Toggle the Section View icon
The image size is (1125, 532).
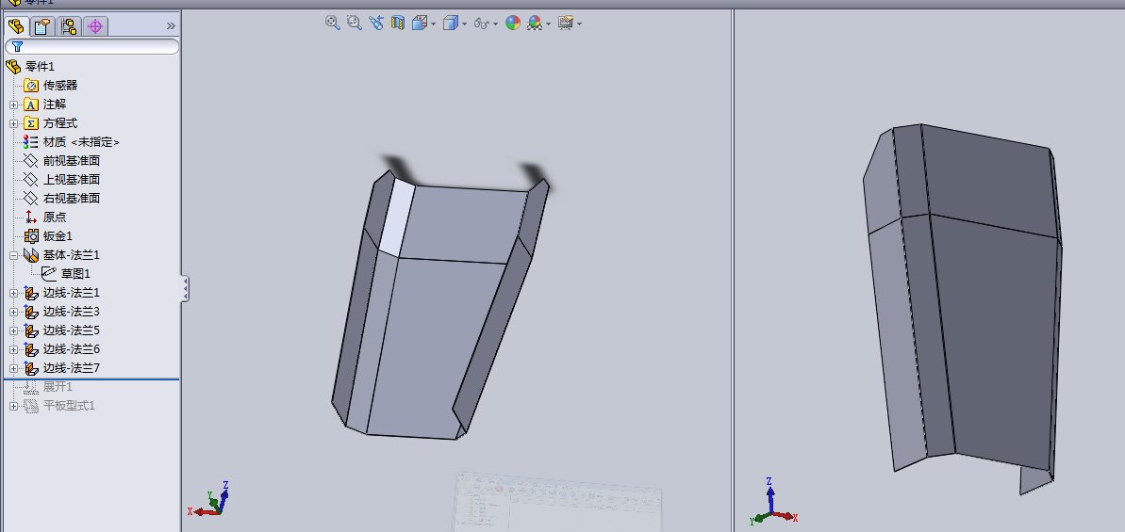tap(398, 23)
